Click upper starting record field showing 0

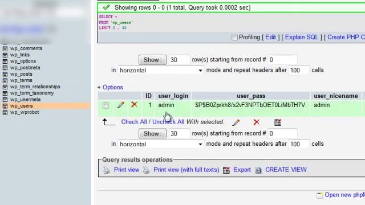[x=282, y=60]
